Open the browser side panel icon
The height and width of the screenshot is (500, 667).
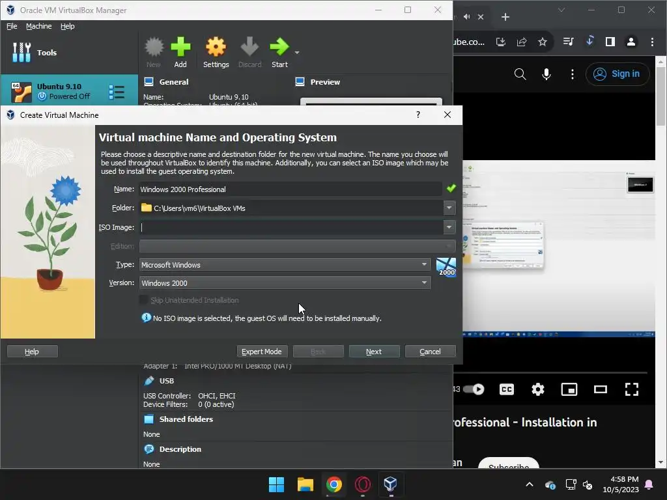[610, 42]
